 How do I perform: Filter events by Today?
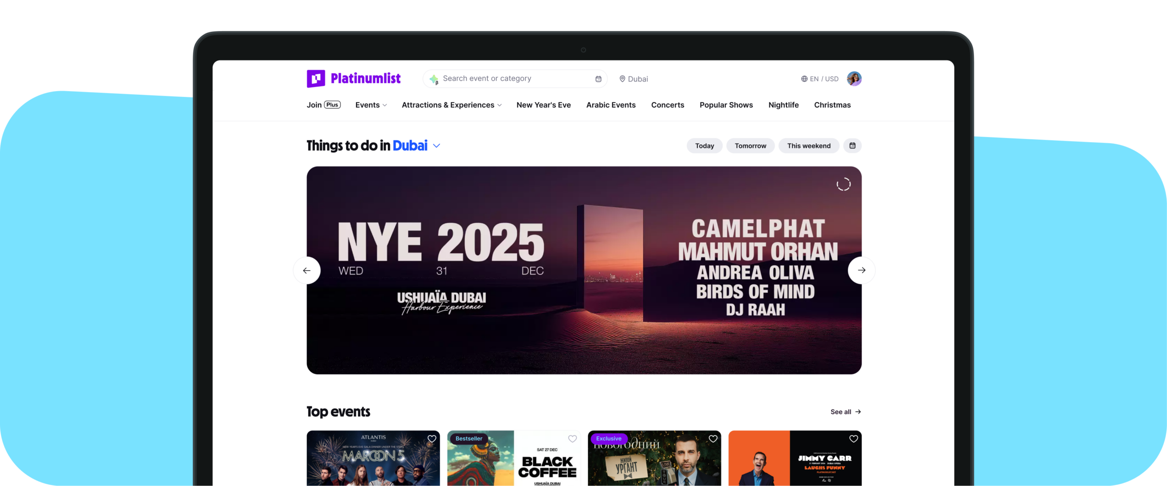pos(704,146)
